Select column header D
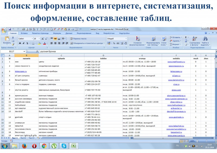The width and height of the screenshot is (217, 153). coord(103,56)
